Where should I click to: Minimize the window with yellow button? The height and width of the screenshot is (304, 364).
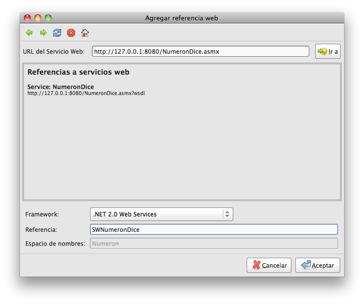click(38, 18)
